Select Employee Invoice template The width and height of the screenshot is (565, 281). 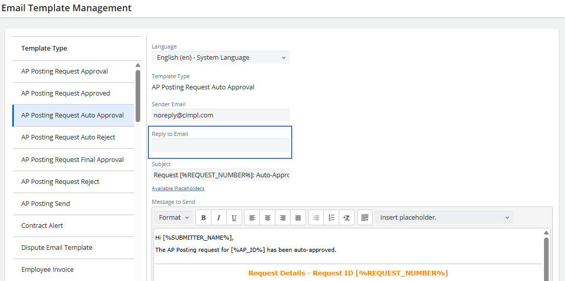[x=74, y=269]
